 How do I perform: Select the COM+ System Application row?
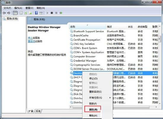114,52
